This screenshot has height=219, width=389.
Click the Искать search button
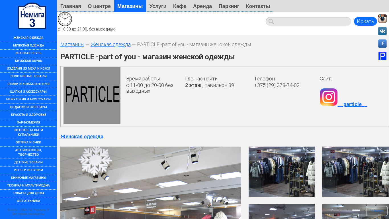pyautogui.click(x=365, y=21)
